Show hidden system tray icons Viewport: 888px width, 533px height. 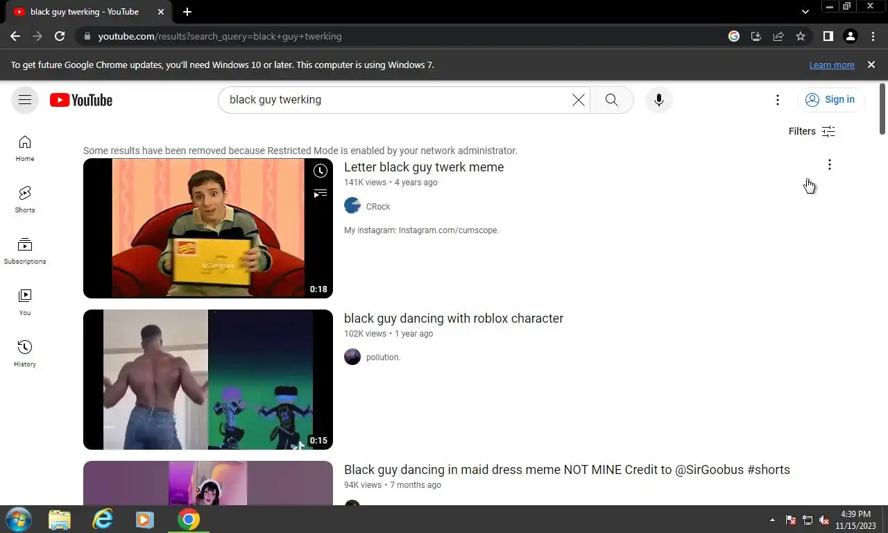pyautogui.click(x=772, y=520)
